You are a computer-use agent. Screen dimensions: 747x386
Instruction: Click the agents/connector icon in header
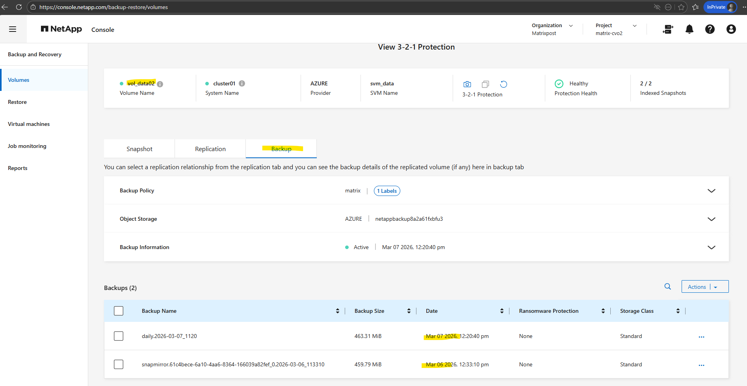pyautogui.click(x=668, y=29)
